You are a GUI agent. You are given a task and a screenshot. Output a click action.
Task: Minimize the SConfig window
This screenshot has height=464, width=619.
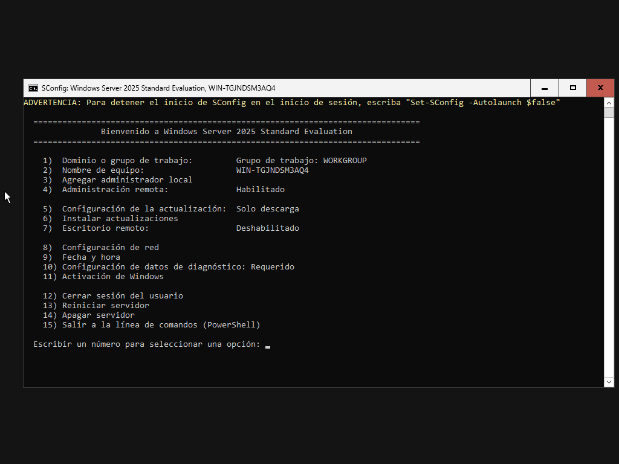(x=545, y=88)
